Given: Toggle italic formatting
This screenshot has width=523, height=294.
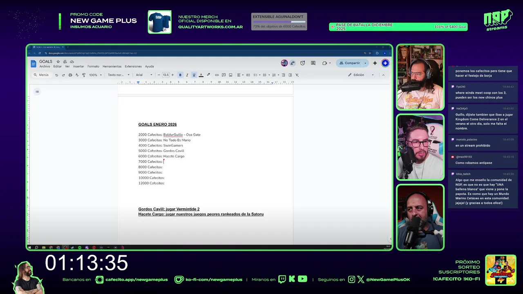Looking at the screenshot, I should [x=187, y=75].
